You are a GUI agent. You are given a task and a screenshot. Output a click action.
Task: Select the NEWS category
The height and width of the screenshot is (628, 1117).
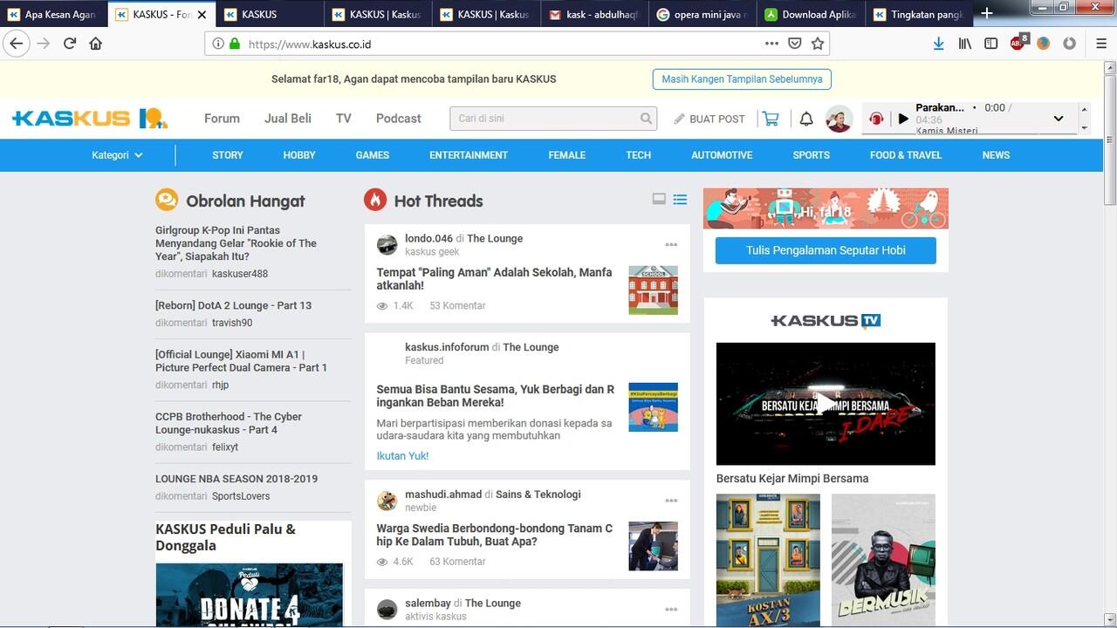click(x=996, y=155)
